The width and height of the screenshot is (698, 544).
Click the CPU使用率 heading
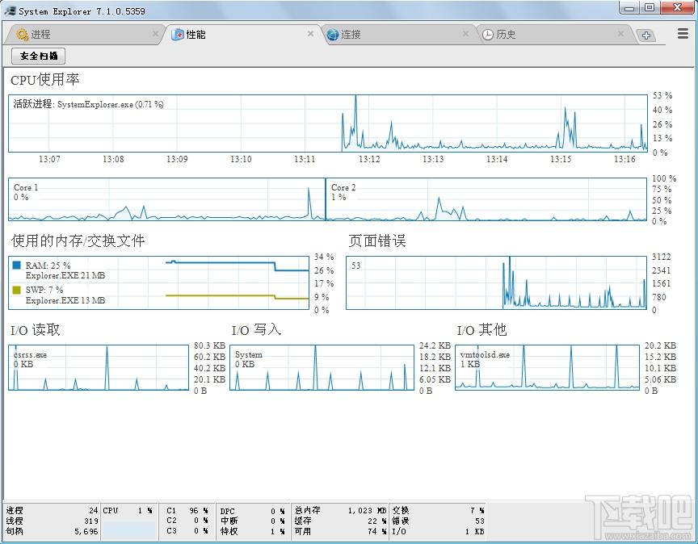(x=45, y=80)
